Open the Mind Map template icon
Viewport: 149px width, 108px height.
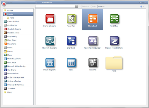[x=114, y=19]
